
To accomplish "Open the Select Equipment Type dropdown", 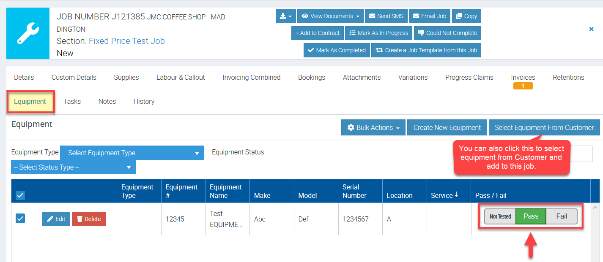I will [132, 153].
